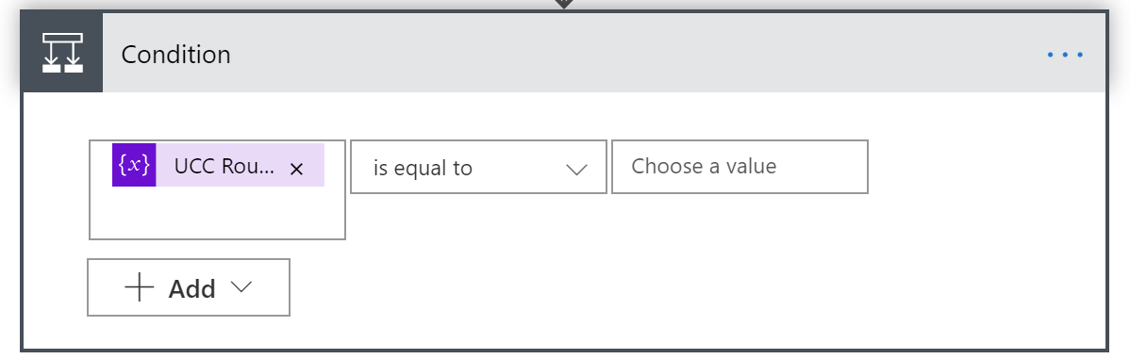Expand the chevron next to Add

pos(241,287)
